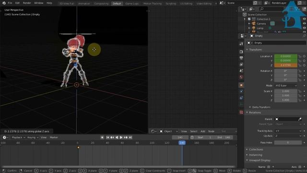Viewport: 307px width, 173px height.
Task: Open the Help menu
Action: point(49,3)
